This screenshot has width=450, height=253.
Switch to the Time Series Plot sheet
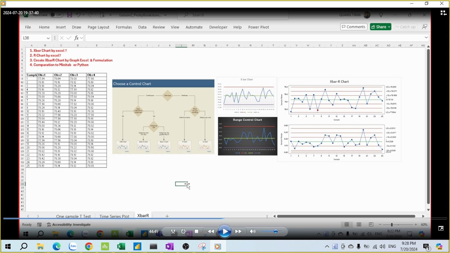click(x=114, y=216)
